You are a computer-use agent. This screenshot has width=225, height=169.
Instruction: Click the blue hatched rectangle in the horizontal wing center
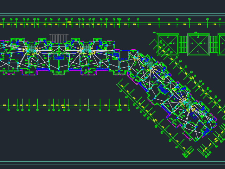[x=59, y=57]
